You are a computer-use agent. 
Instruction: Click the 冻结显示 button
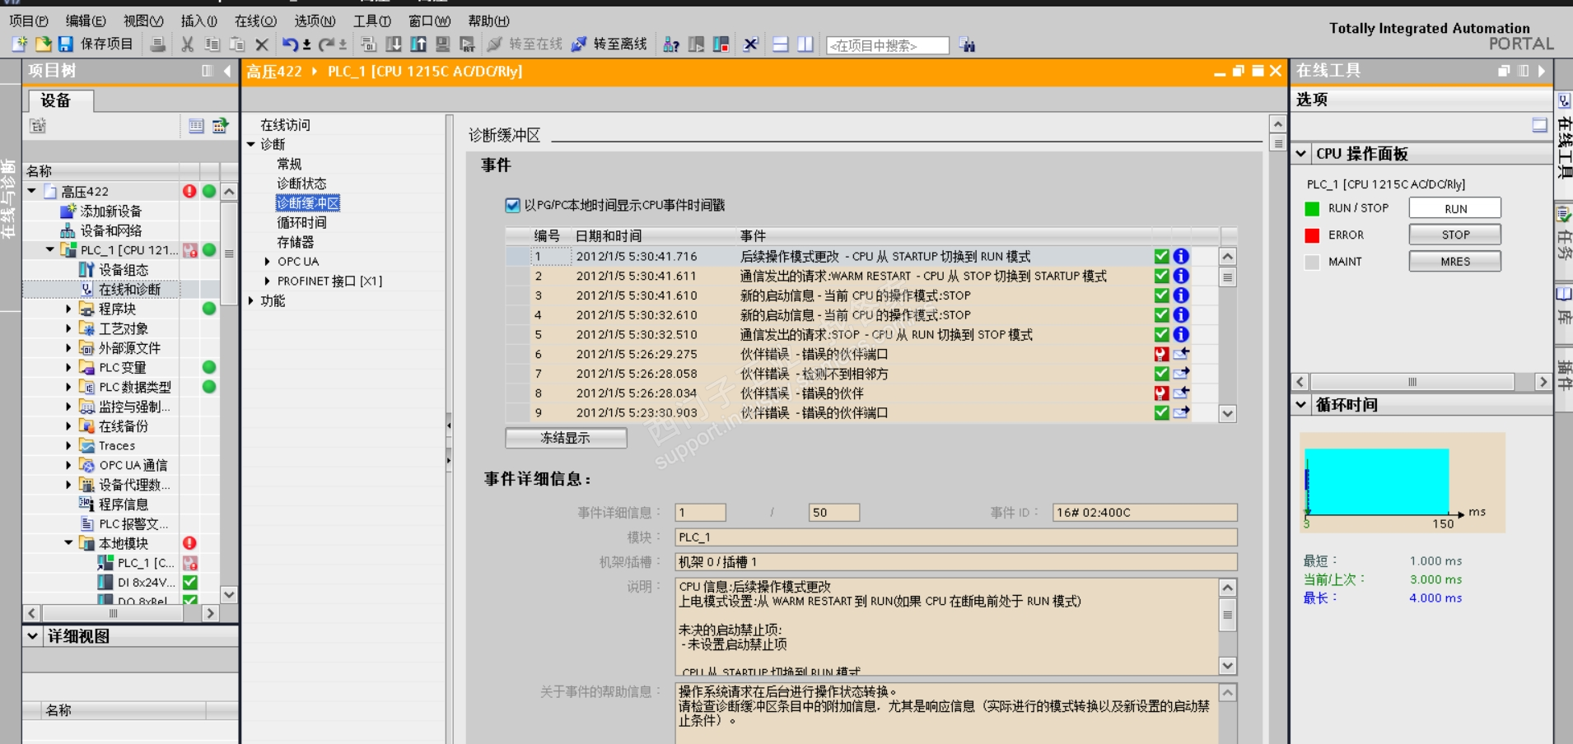pyautogui.click(x=566, y=438)
